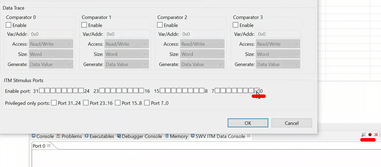Open Comparator 3 Generate dropdown

[x=278, y=64]
